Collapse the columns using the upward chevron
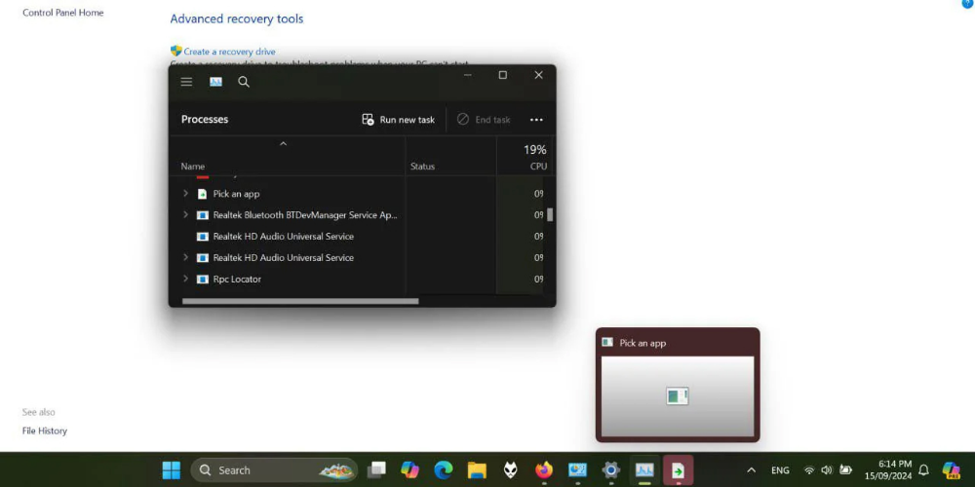Viewport: 975px width, 487px height. tap(283, 144)
